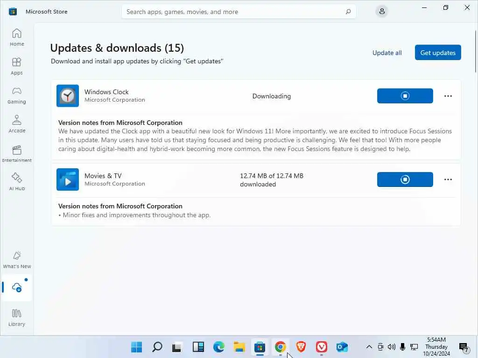The image size is (478, 358).
Task: Click Microsoft Store taskbar icon
Action: [x=260, y=347]
